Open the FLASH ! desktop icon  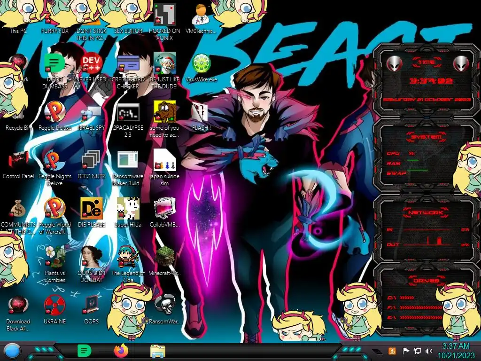pyautogui.click(x=201, y=117)
